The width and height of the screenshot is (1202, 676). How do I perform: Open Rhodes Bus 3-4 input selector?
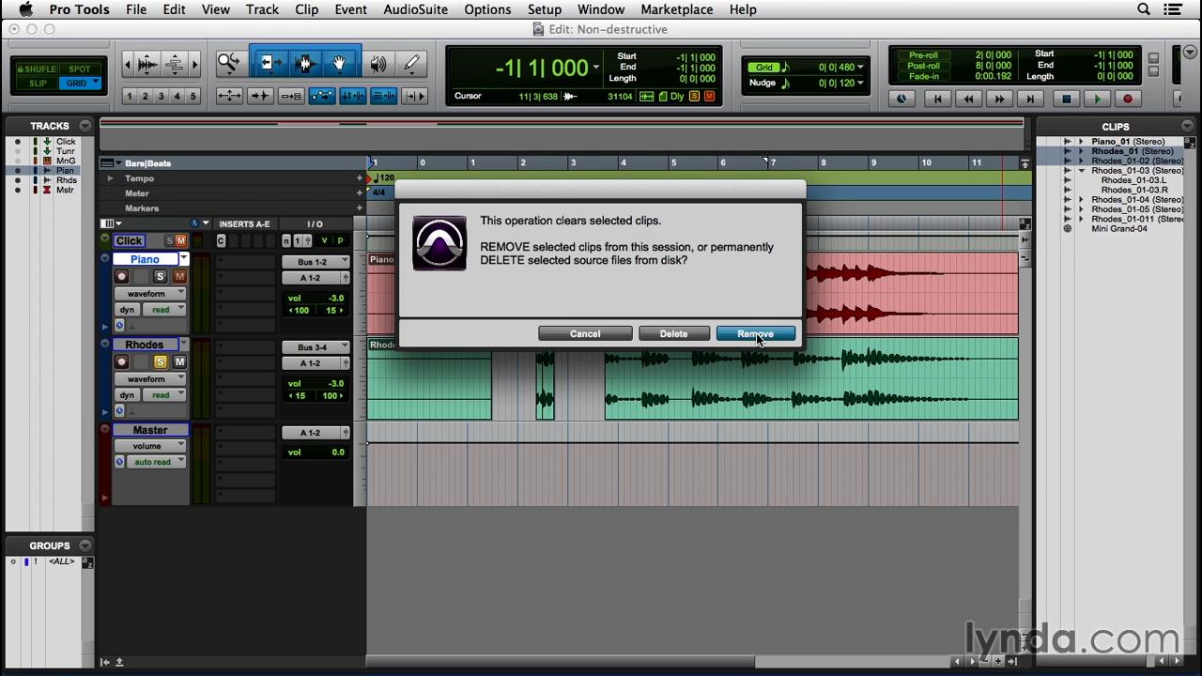tap(316, 347)
